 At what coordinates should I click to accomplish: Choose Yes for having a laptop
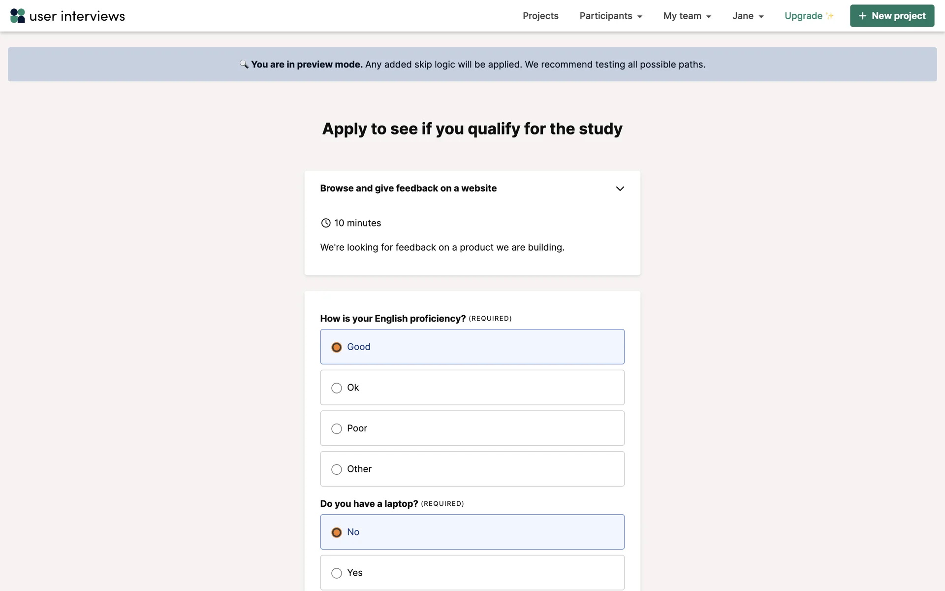337,573
